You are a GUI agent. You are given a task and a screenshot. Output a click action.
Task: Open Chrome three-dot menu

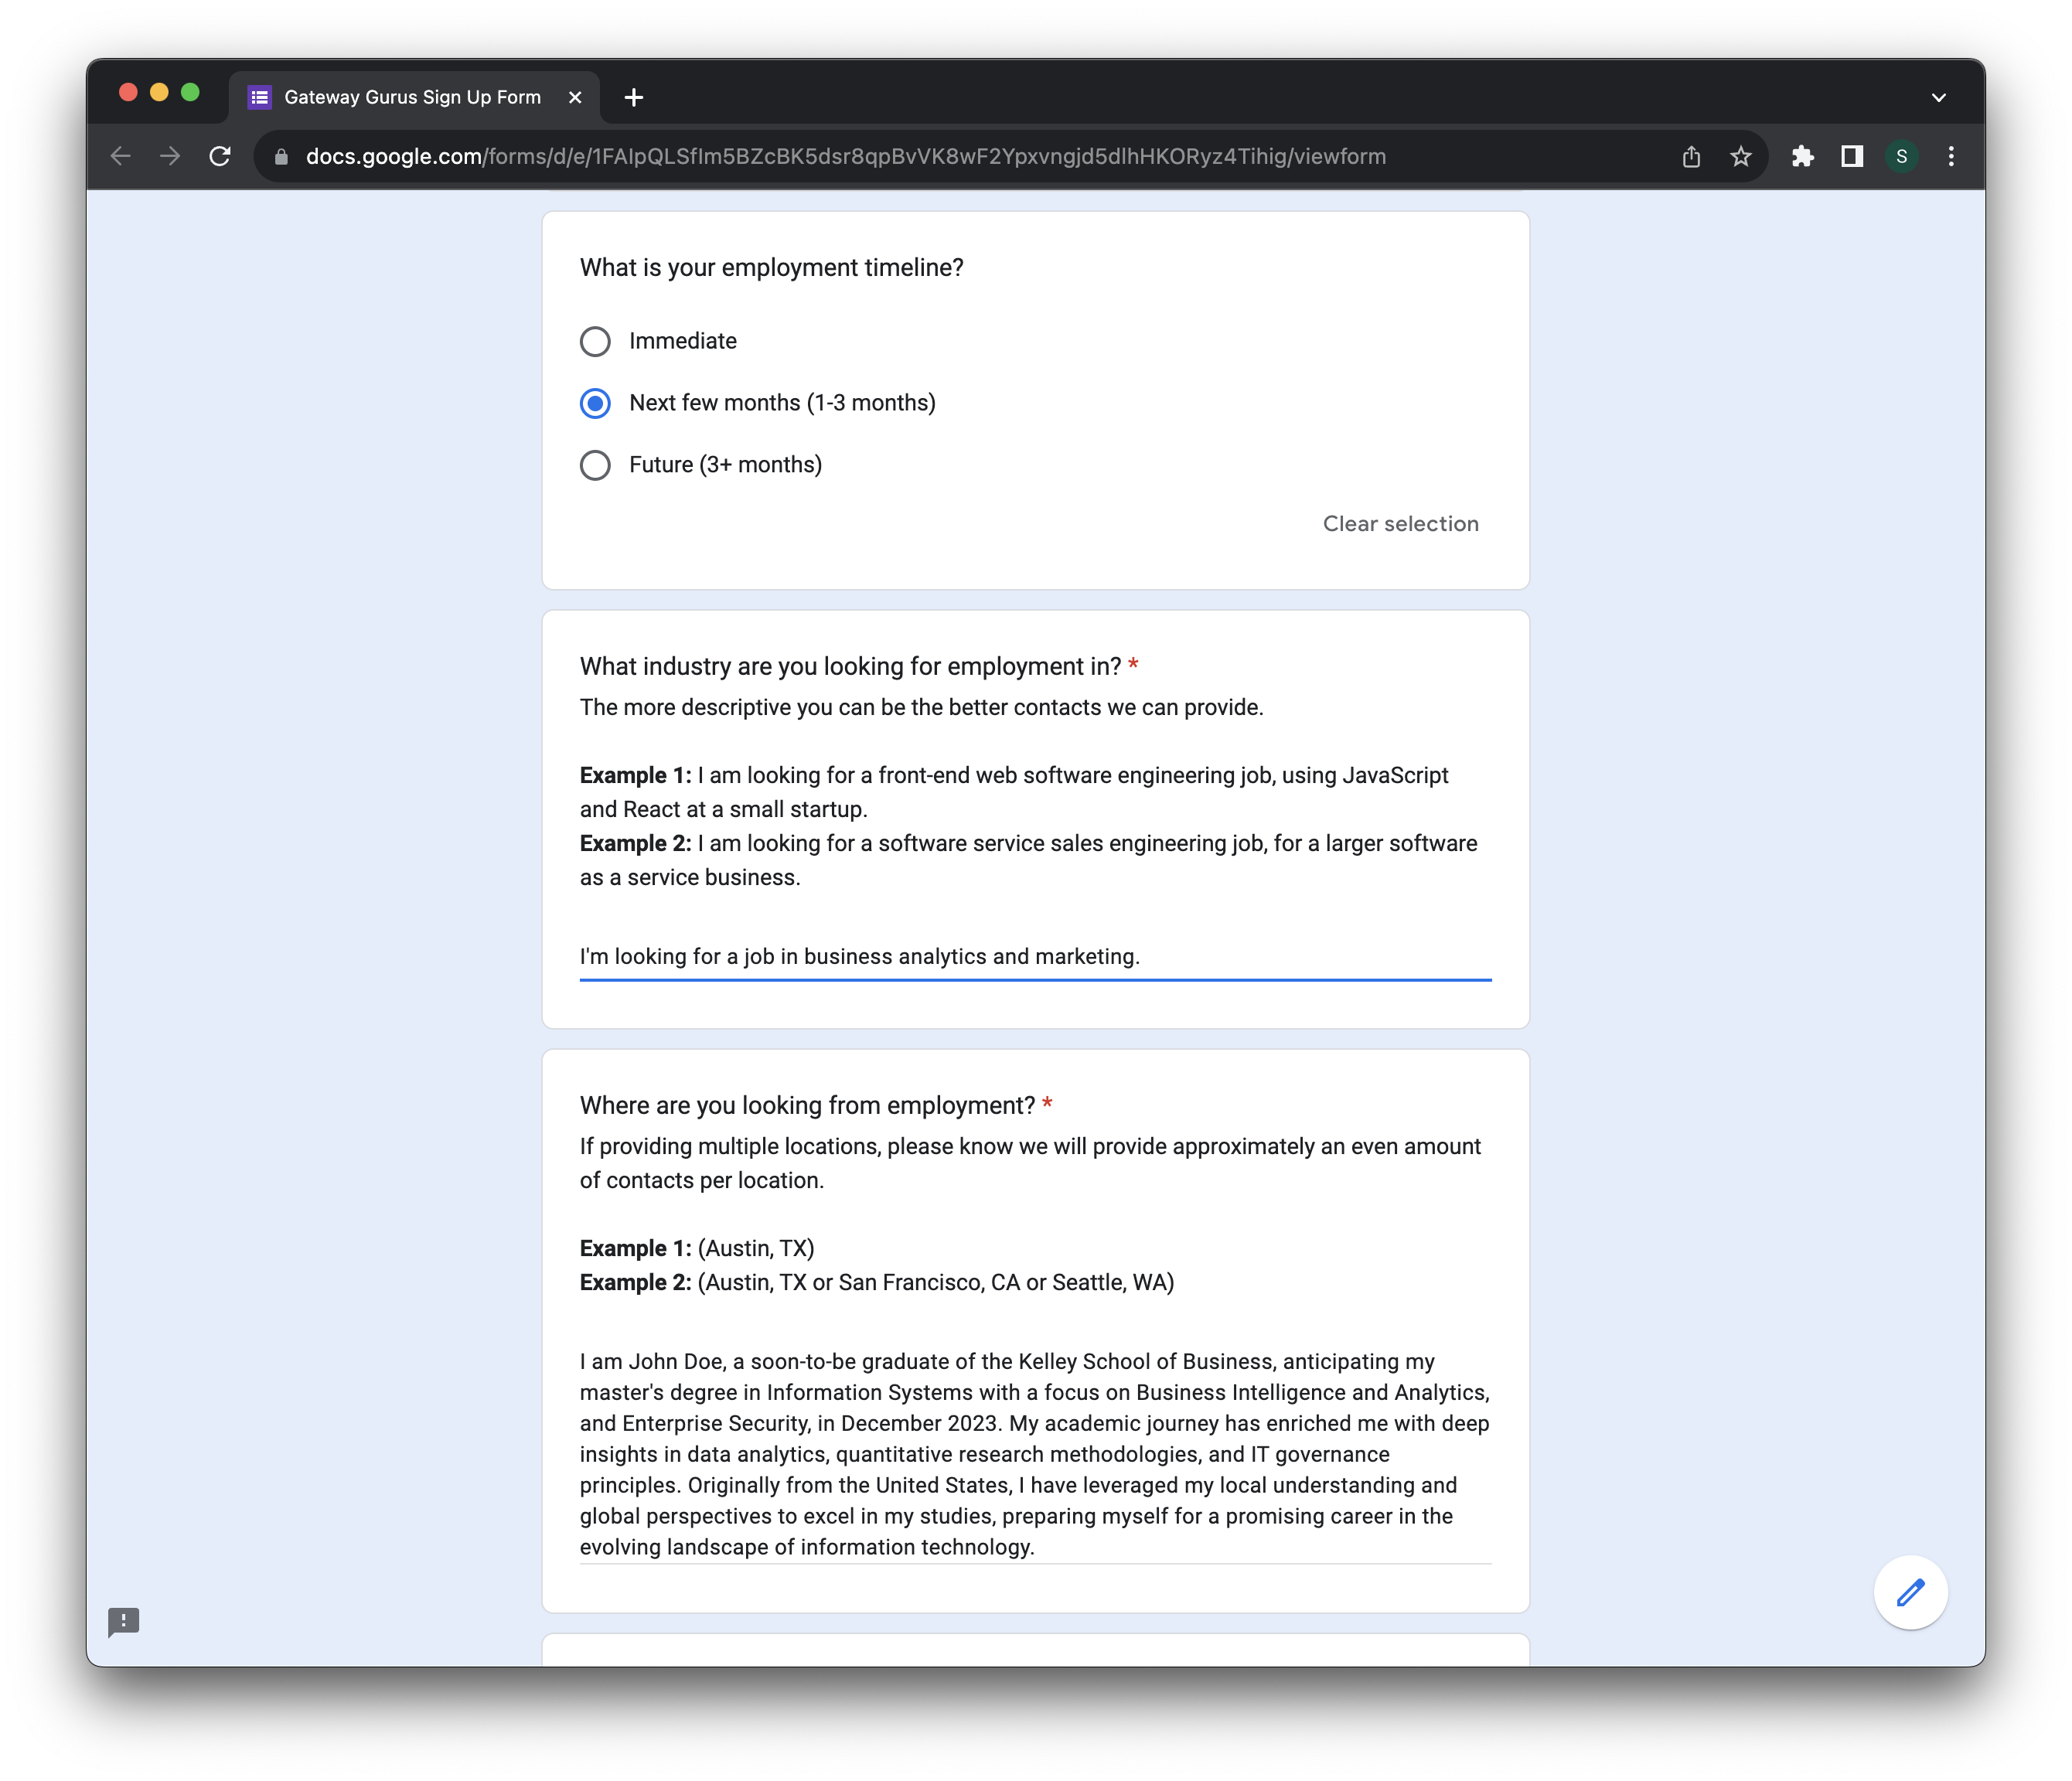pyautogui.click(x=1951, y=156)
